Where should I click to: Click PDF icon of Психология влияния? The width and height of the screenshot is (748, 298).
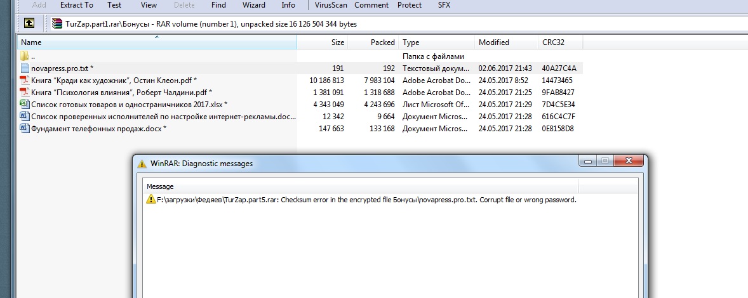[25, 92]
